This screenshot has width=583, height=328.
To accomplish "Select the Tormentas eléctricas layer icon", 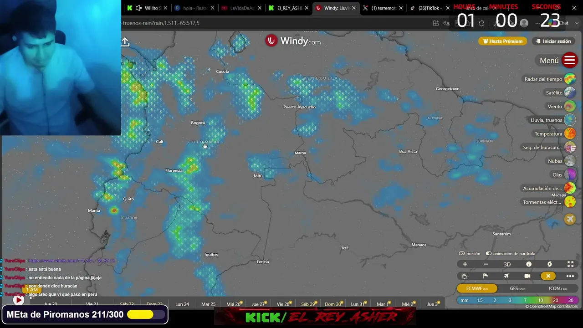I will [x=570, y=202].
